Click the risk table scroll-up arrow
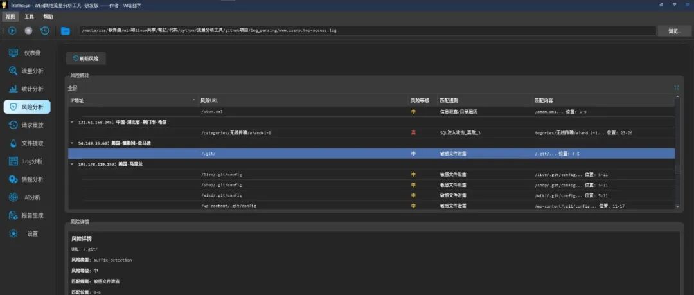This screenshot has width=694, height=295. (677, 96)
